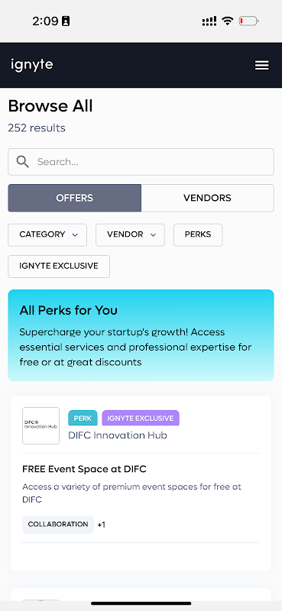282x611 pixels.
Task: Open the FREE Event Space at DIFC offer
Action: point(84,469)
